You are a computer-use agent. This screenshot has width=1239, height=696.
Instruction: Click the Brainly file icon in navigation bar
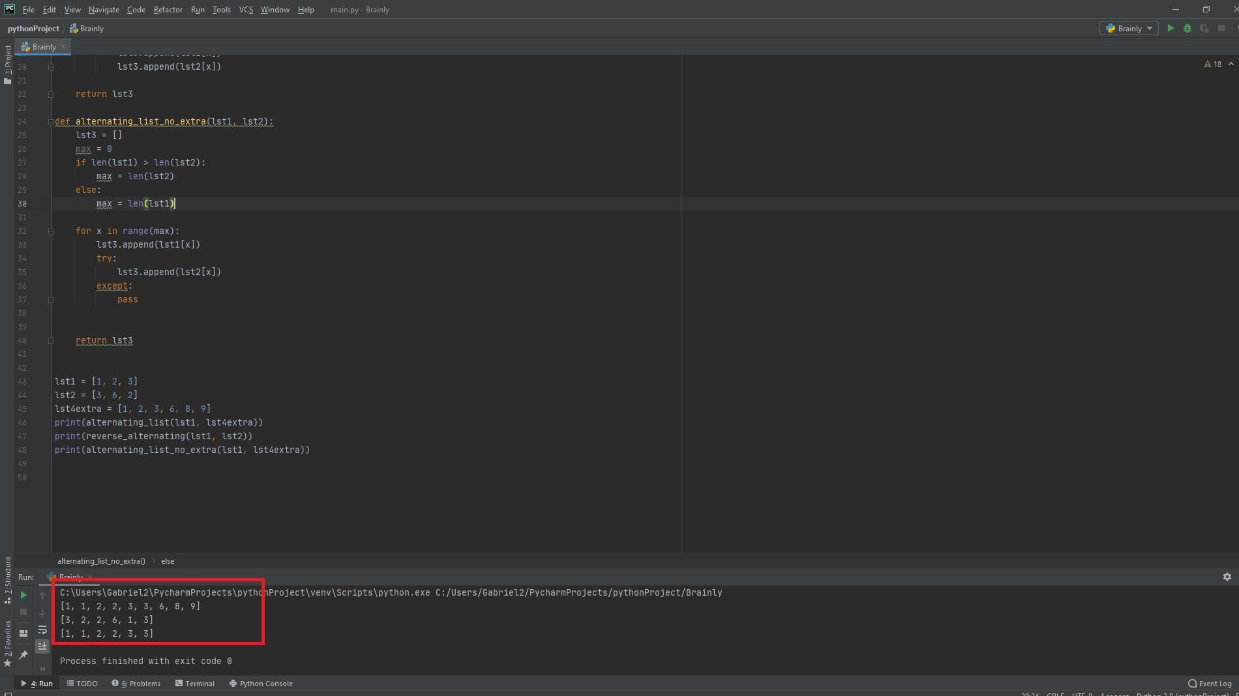pyautogui.click(x=74, y=29)
